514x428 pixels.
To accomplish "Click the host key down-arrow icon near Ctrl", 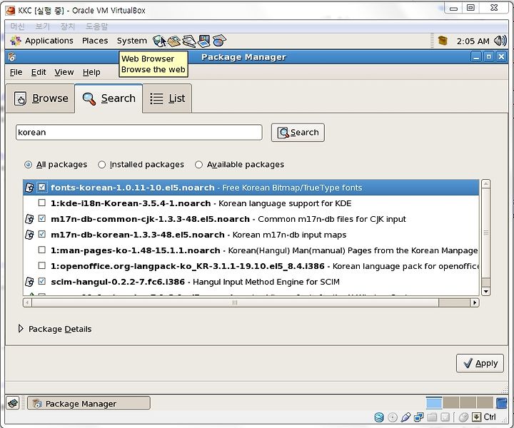I will pyautogui.click(x=477, y=417).
